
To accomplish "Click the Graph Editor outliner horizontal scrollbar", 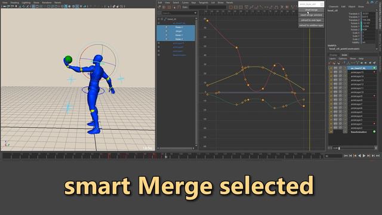I will click(175, 148).
